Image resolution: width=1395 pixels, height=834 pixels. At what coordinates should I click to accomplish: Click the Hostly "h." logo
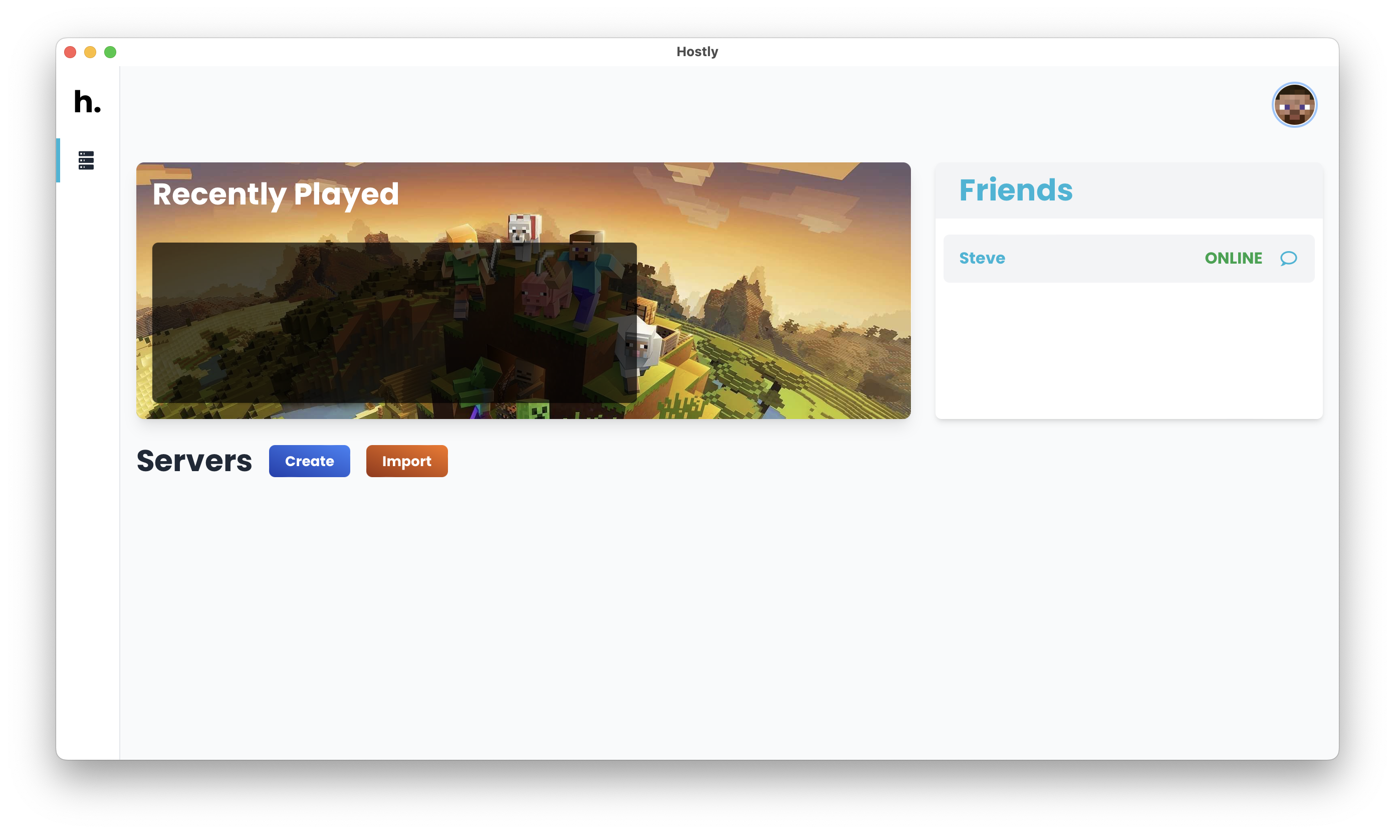[x=87, y=102]
